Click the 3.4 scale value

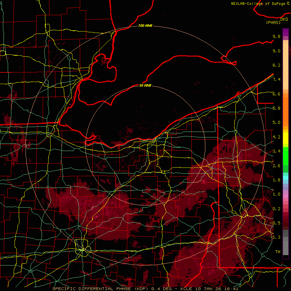click(276, 151)
